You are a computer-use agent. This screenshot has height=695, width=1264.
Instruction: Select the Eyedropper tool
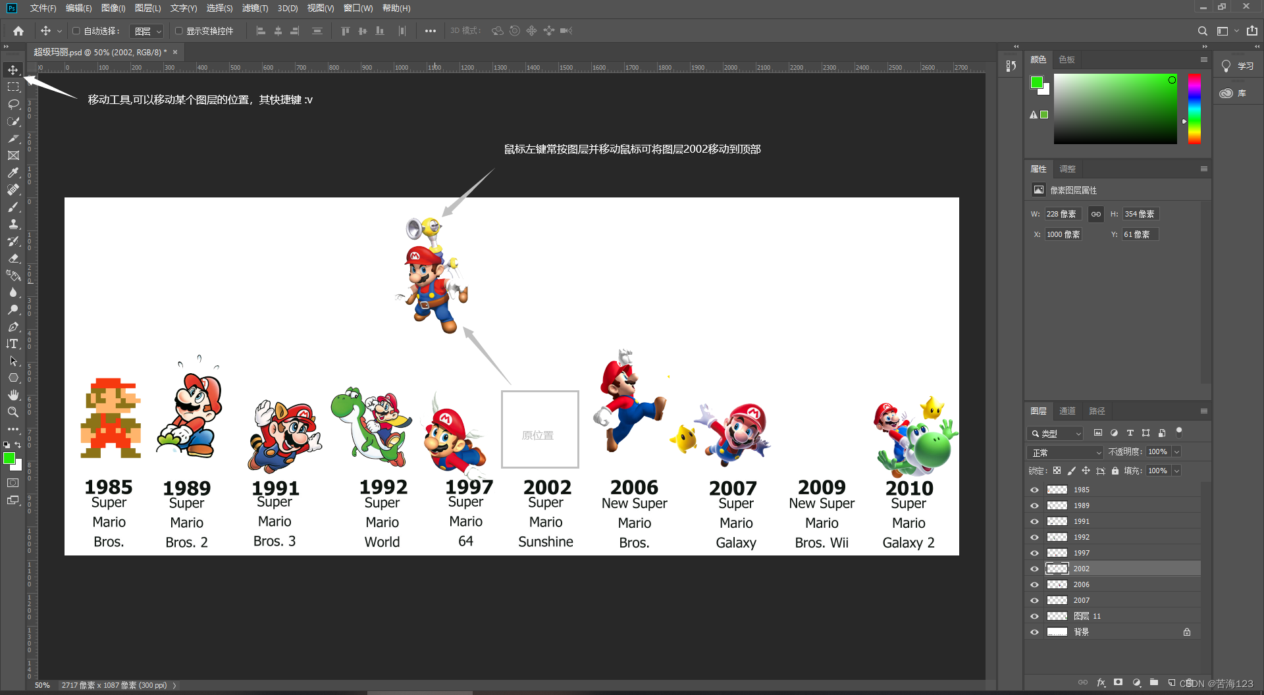(x=13, y=172)
